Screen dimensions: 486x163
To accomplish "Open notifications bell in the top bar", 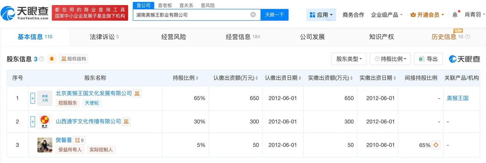I will pos(455,15).
